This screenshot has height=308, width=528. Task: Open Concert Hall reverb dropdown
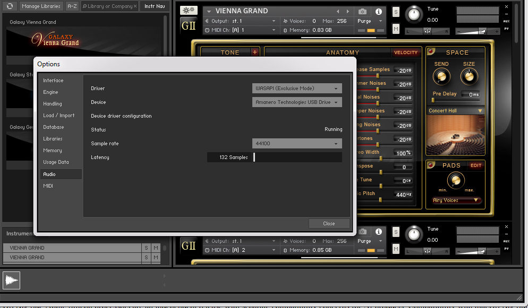[455, 110]
